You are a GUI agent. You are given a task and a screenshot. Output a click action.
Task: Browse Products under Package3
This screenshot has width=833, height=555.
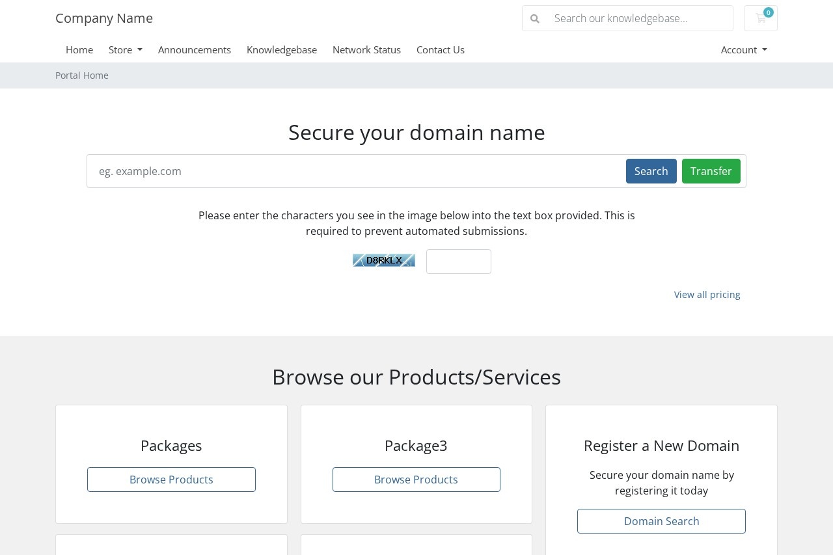coord(416,480)
